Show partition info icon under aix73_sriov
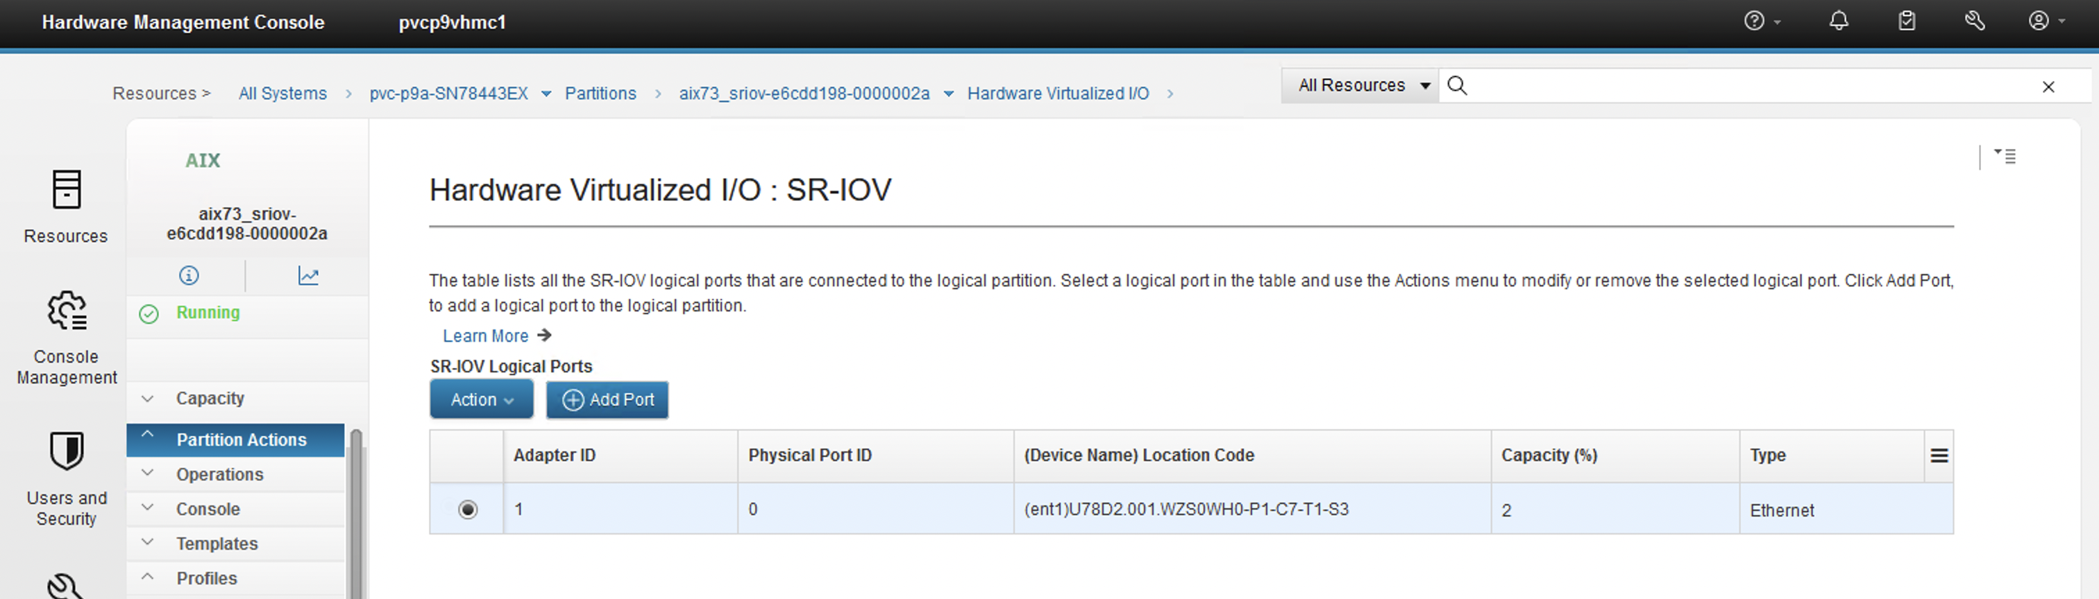2099x599 pixels. tap(188, 276)
